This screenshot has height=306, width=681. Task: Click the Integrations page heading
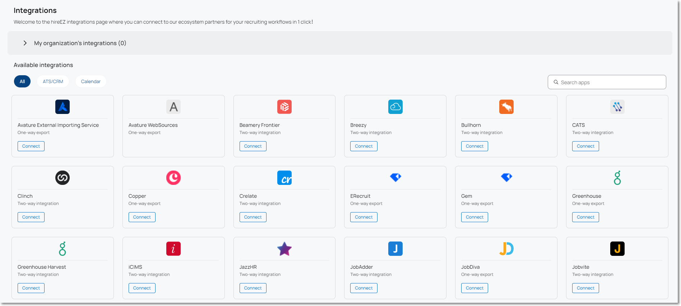point(35,10)
